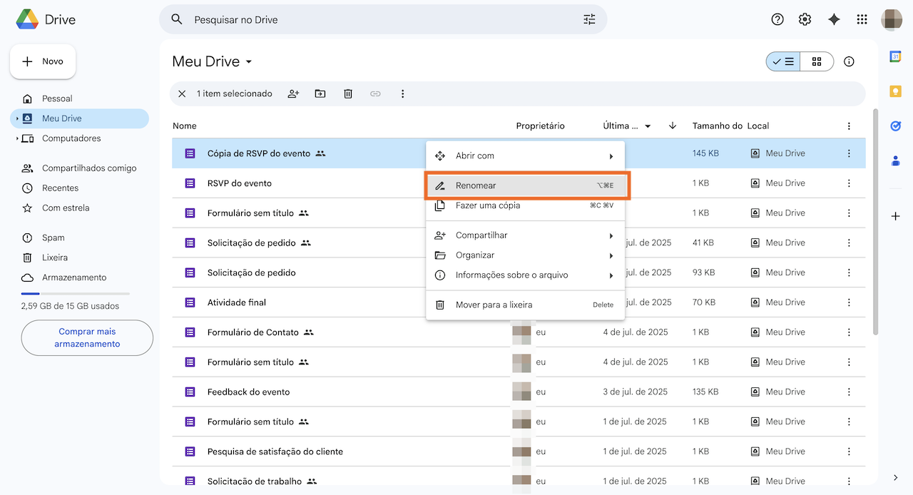Click the Novo button

[43, 61]
